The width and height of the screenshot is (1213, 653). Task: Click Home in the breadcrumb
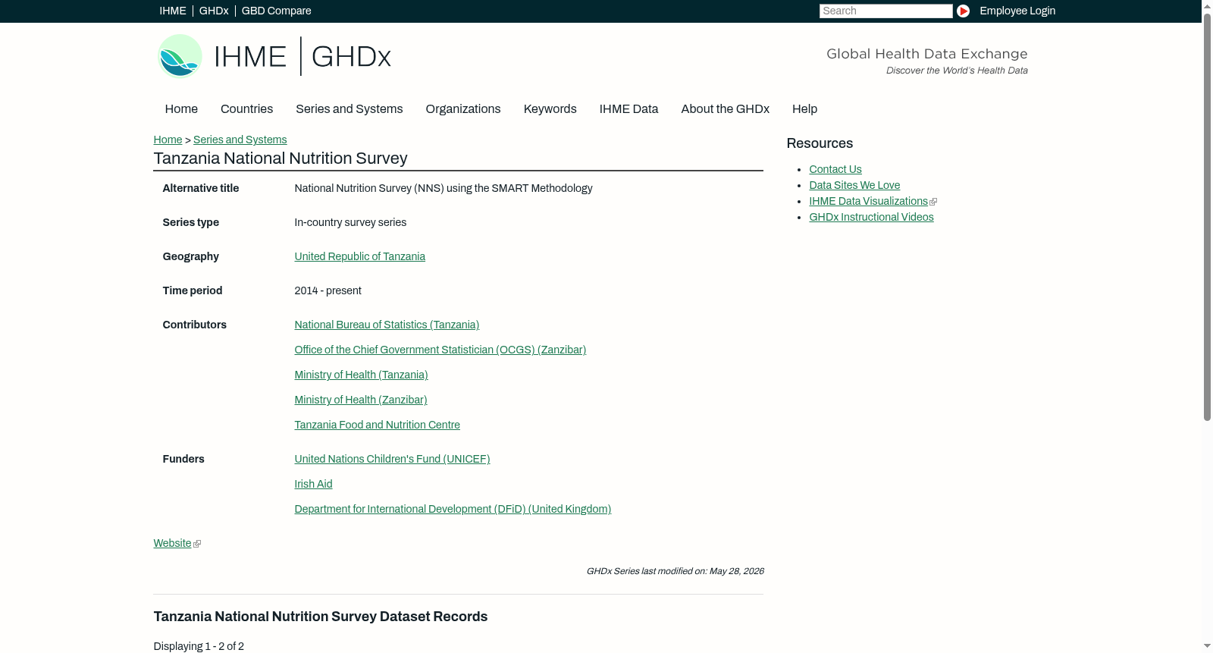pyautogui.click(x=168, y=140)
